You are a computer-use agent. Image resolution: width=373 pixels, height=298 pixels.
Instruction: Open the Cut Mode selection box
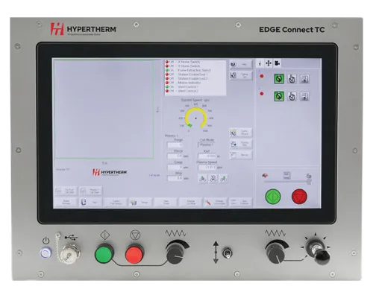pyautogui.click(x=207, y=145)
